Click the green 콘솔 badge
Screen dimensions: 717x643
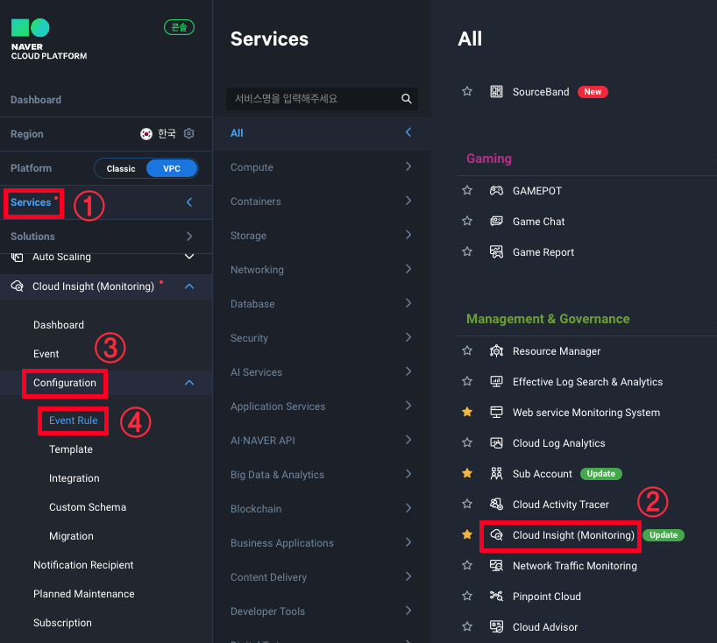point(179,27)
